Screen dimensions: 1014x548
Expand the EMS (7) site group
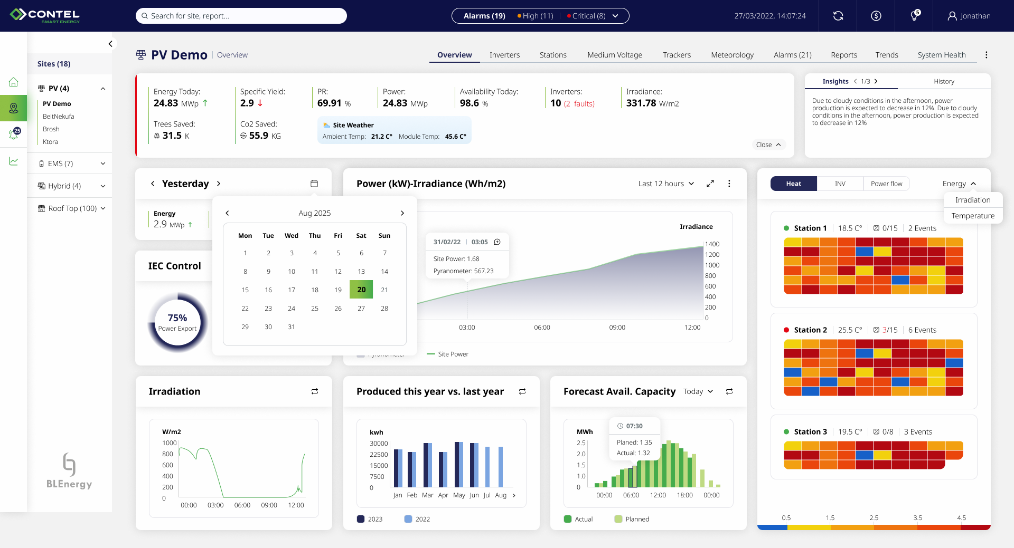[x=103, y=164]
